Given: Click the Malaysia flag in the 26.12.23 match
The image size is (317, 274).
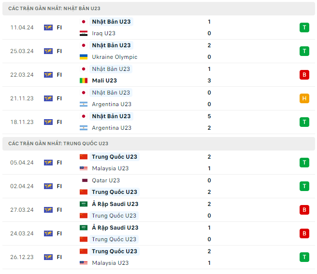Looking at the screenshot, I should click(83, 263).
